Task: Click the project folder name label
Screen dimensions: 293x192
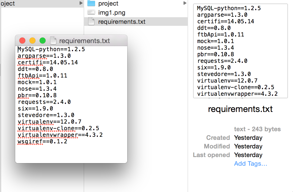Action: 108,3
